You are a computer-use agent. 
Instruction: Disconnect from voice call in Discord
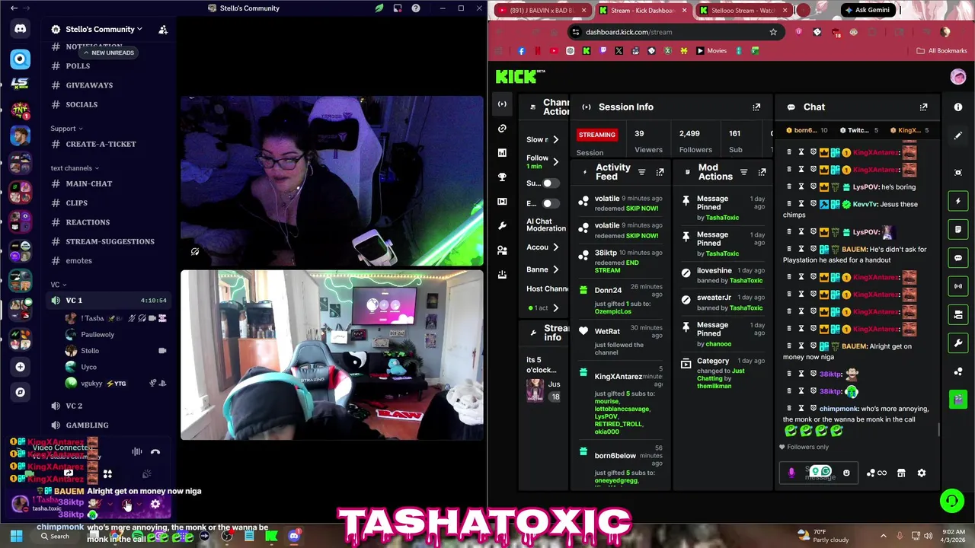[x=155, y=452]
